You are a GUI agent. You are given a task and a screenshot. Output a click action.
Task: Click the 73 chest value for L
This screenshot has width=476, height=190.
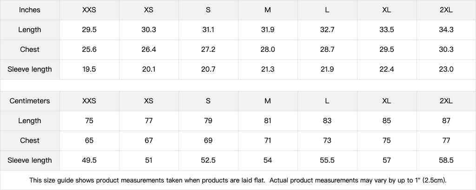tap(327, 141)
